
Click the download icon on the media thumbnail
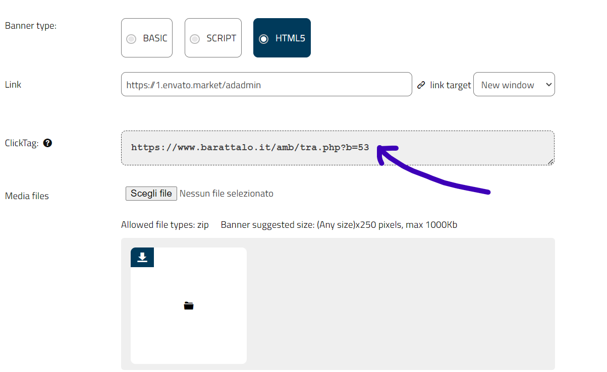coord(142,257)
